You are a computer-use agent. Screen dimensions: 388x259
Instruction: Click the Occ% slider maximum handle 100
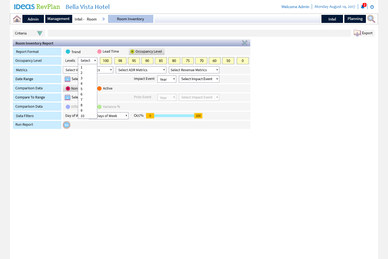click(198, 116)
